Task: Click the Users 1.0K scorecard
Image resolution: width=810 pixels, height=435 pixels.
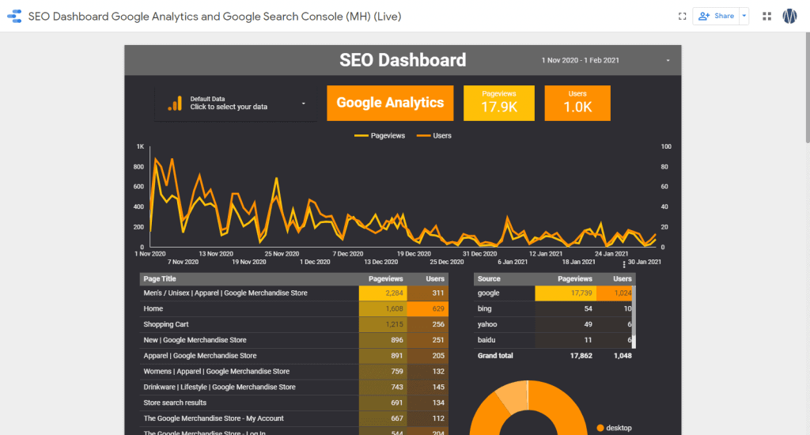Action: (577, 104)
